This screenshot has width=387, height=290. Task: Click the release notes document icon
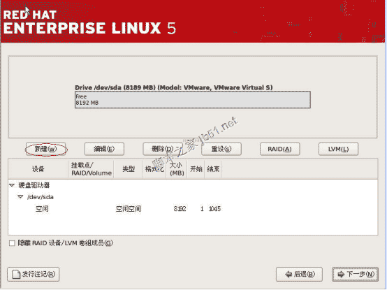(x=16, y=275)
